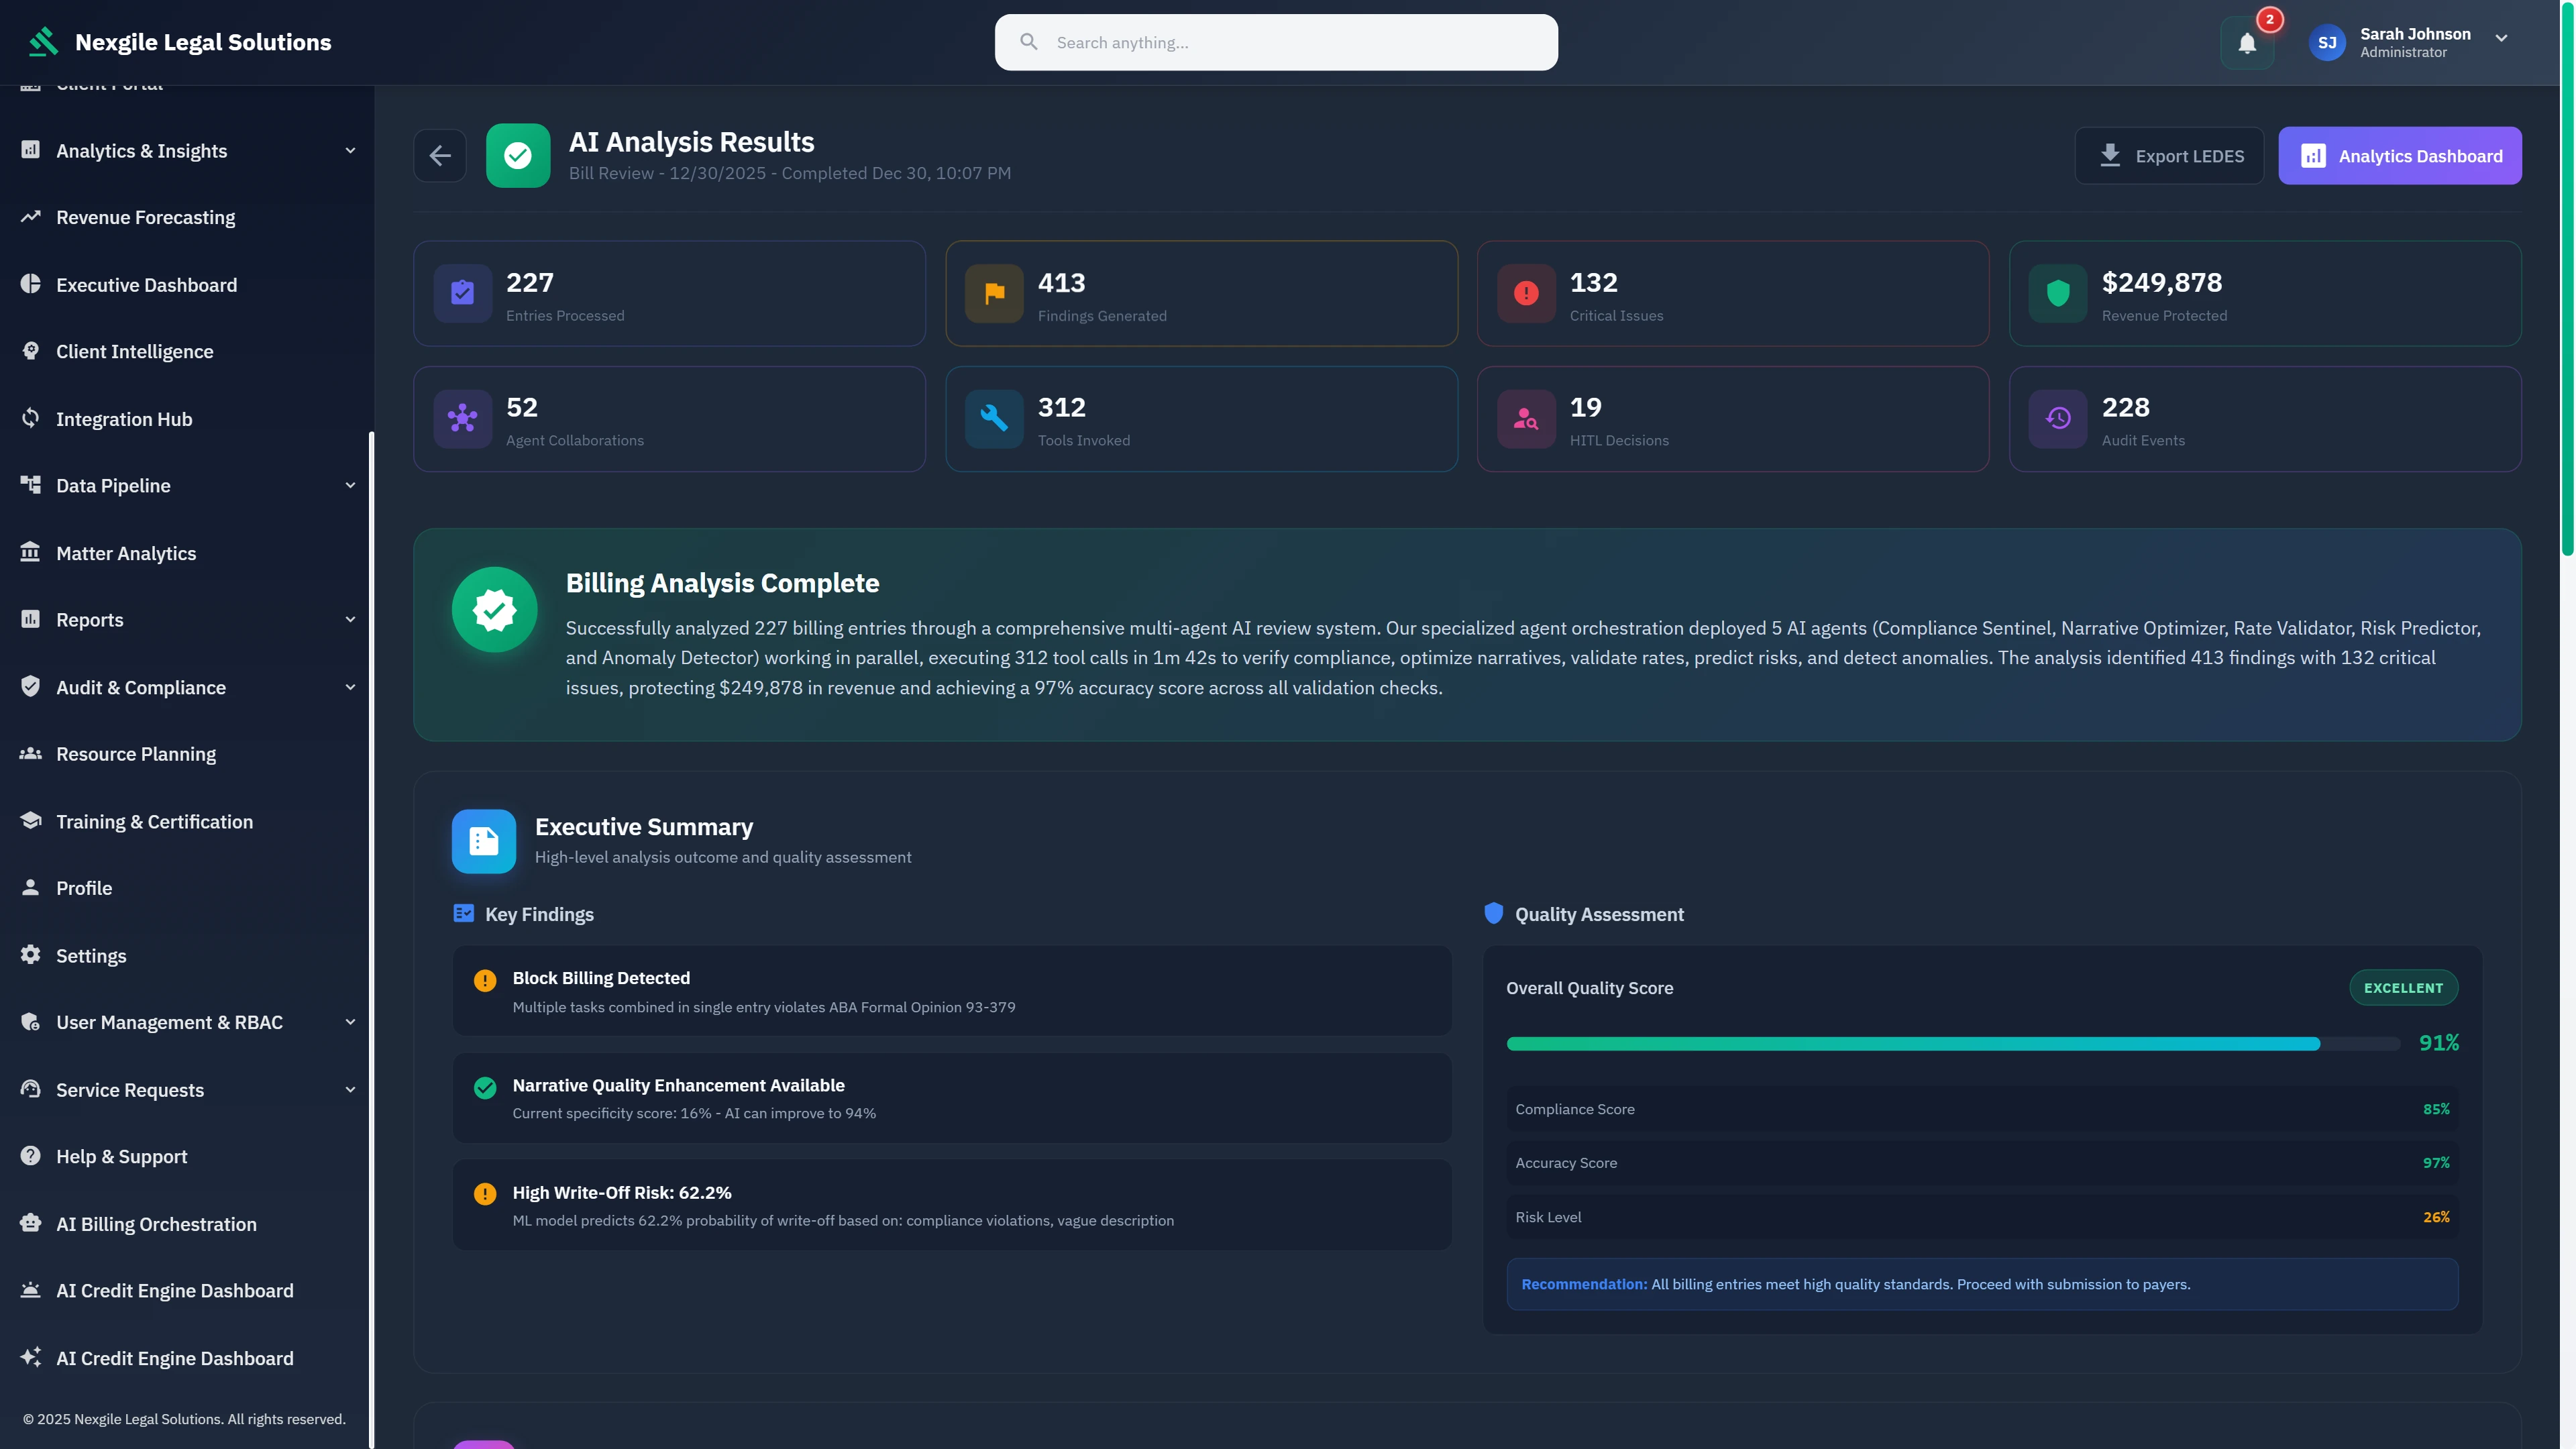Screen dimensions: 2576x1449
Task: Open the Profile menu item
Action: tap(84, 888)
